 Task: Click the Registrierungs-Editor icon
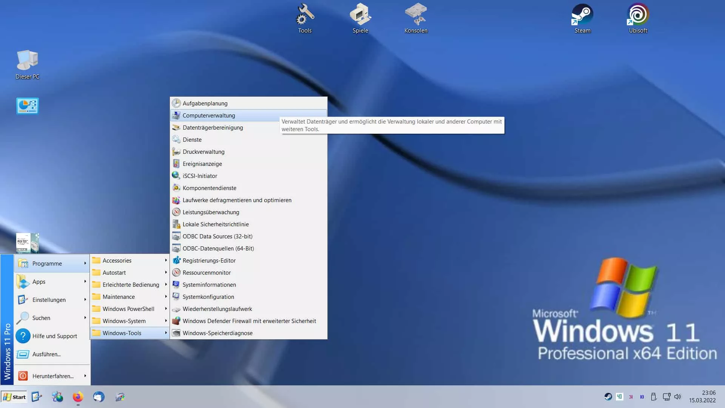pos(176,260)
